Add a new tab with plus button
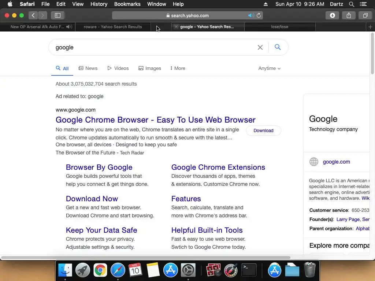The height and width of the screenshot is (281, 375). pyautogui.click(x=370, y=27)
